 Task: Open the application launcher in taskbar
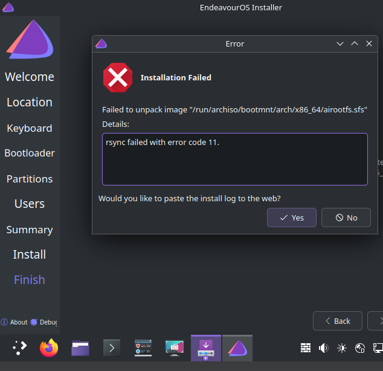[20, 348]
